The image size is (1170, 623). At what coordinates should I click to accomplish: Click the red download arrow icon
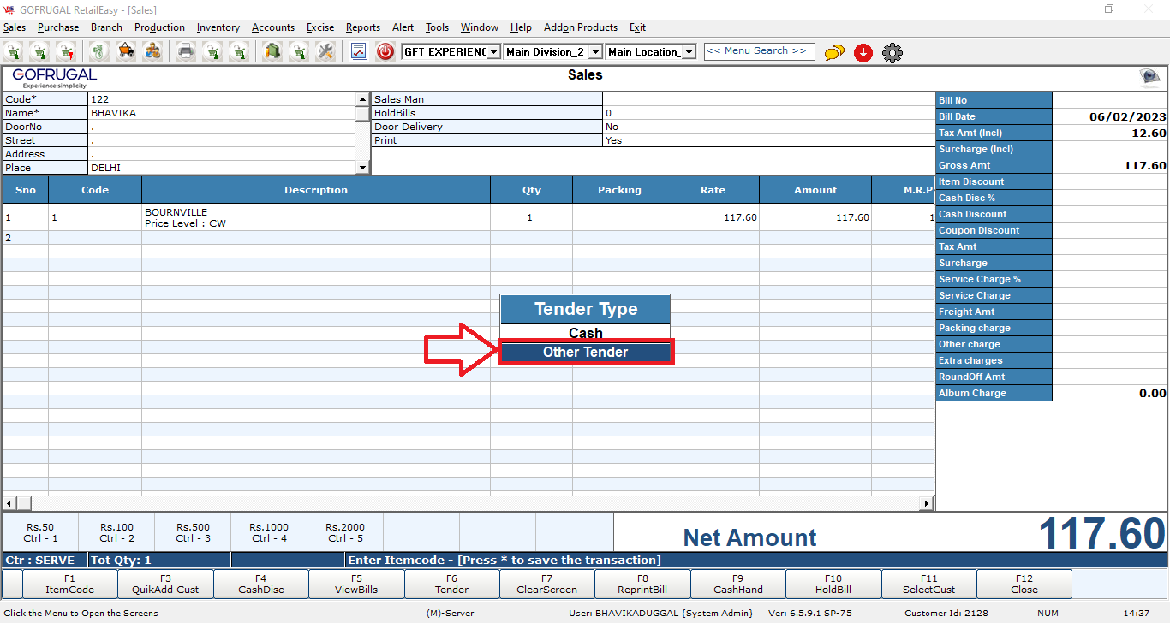click(863, 53)
